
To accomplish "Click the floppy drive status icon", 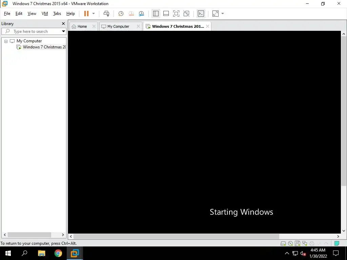I will 298,243.
